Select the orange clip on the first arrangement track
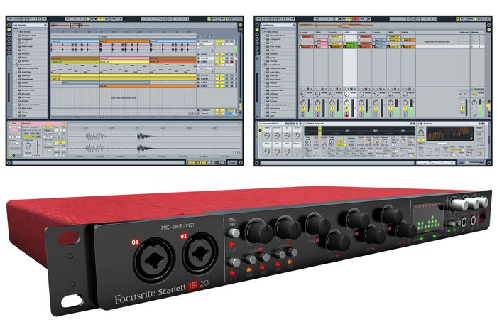Screen dimensions: 497x332 tap(125, 41)
